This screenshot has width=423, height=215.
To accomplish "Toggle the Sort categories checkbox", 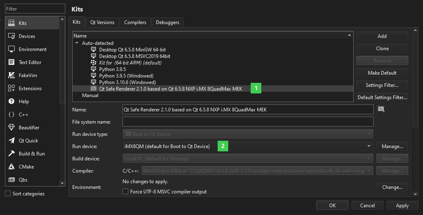I will (x=8, y=194).
